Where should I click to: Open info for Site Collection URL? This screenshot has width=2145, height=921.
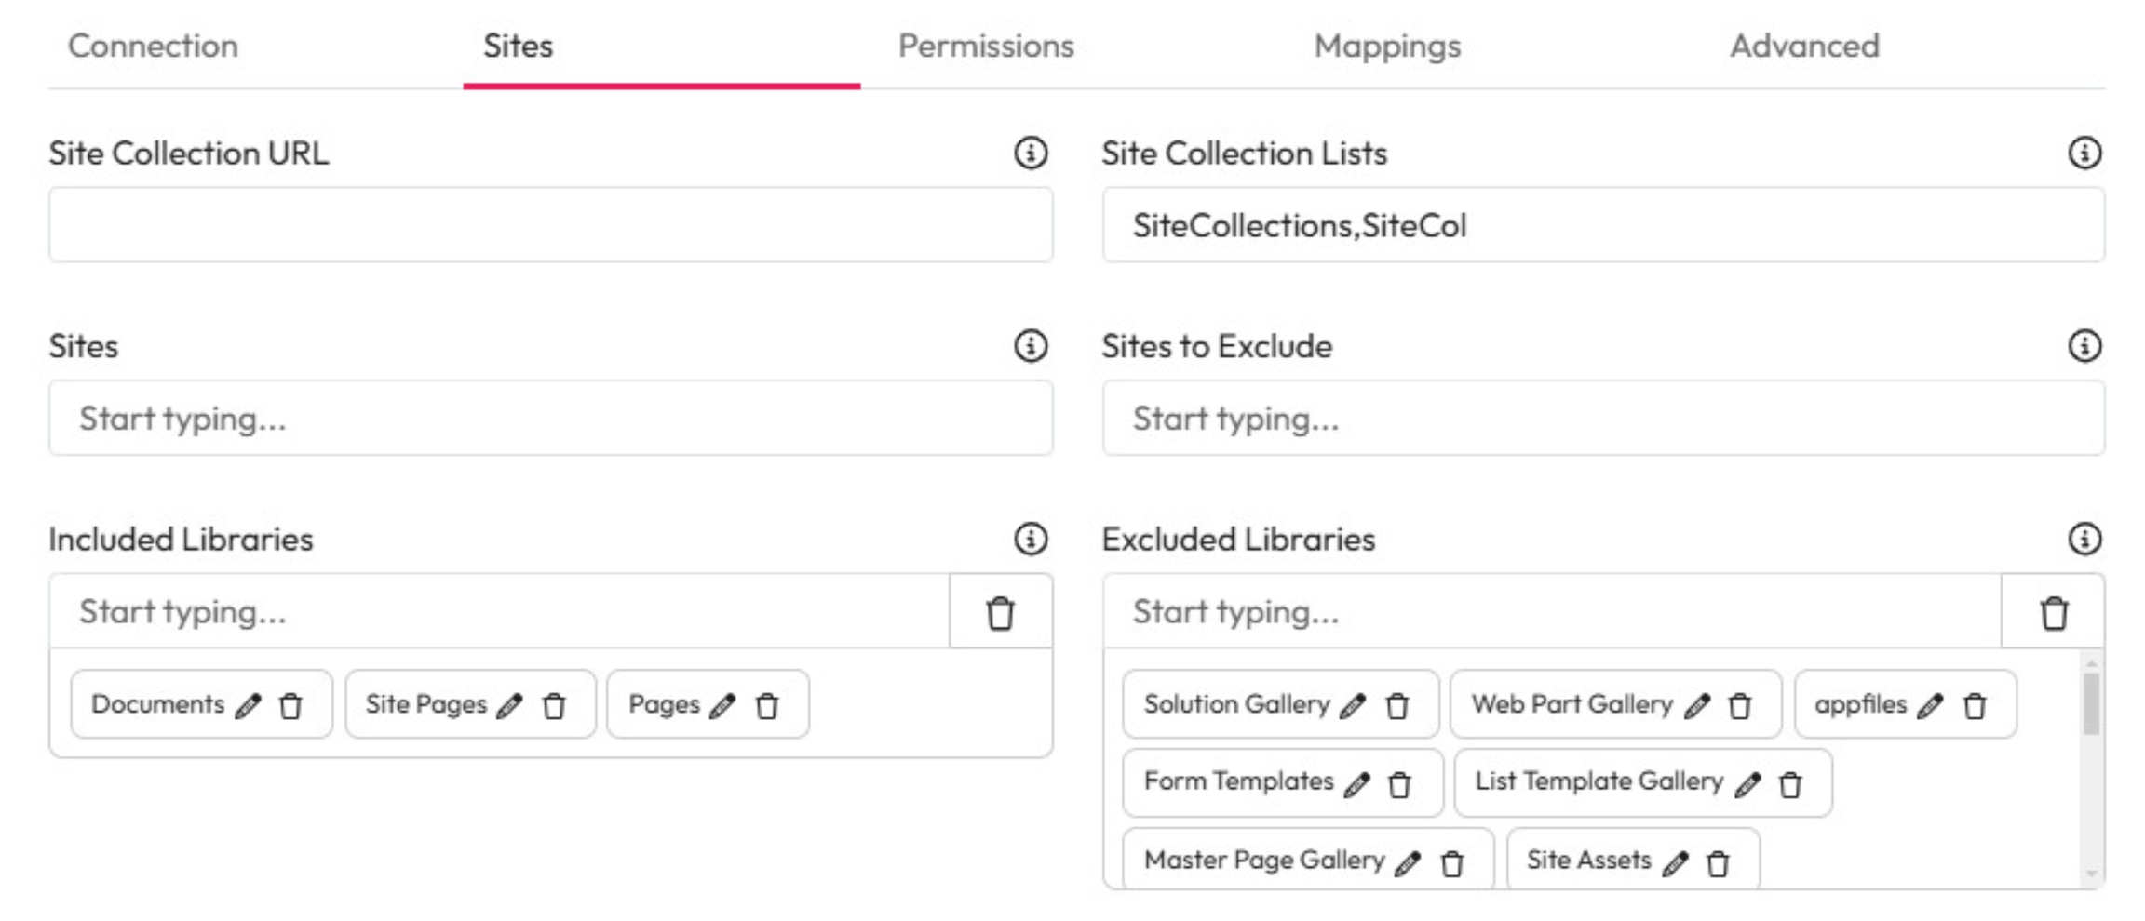[x=1030, y=153]
